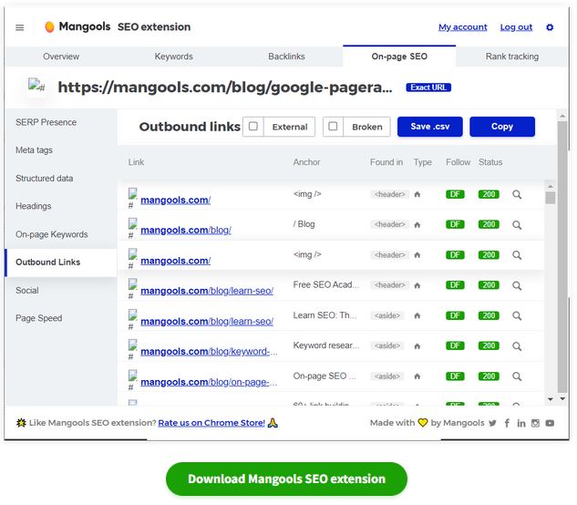
Task: Click 200 status badge in Learn SEO: Th... row
Action: pos(489,315)
